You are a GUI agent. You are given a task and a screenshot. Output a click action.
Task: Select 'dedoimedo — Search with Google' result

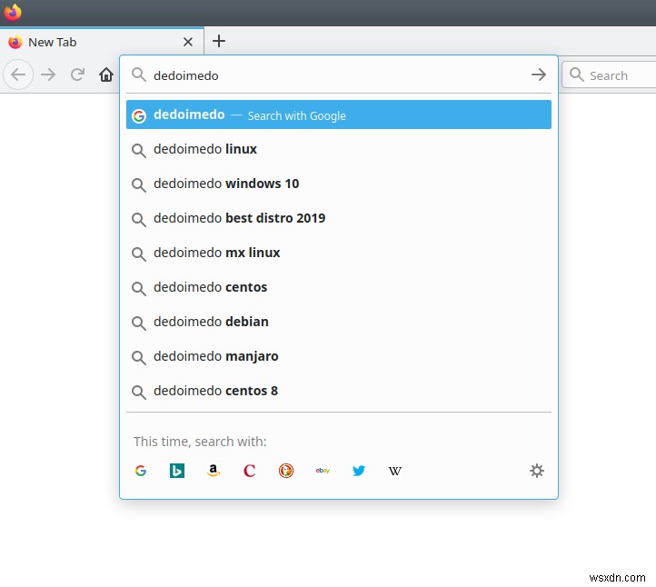click(x=339, y=114)
